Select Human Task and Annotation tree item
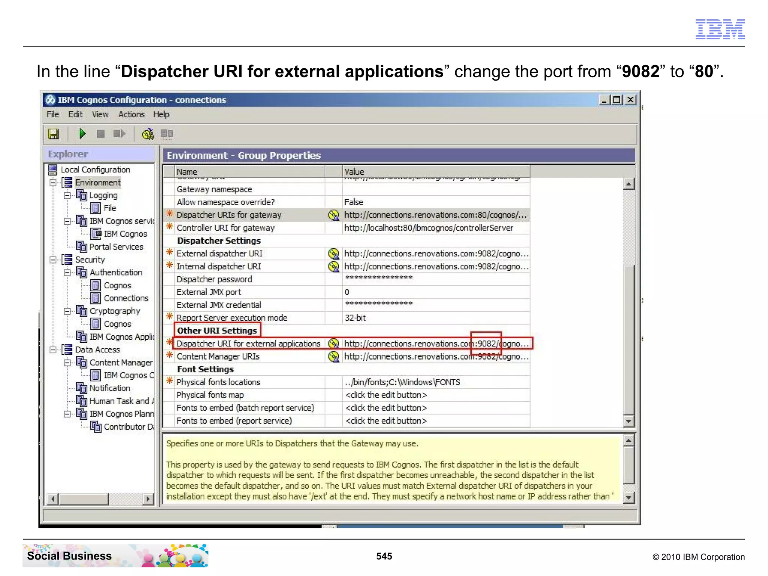The height and width of the screenshot is (576, 768). (121, 401)
